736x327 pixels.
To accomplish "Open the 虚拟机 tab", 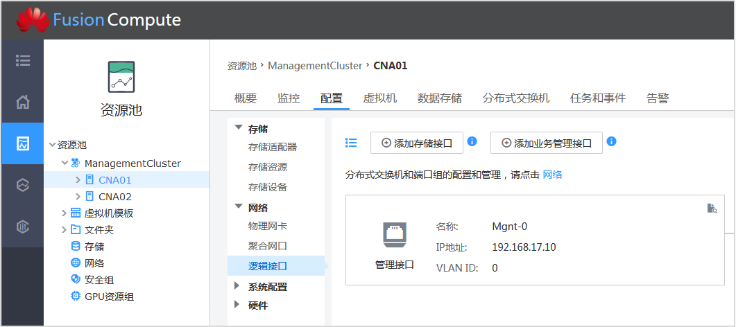I will pos(380,98).
